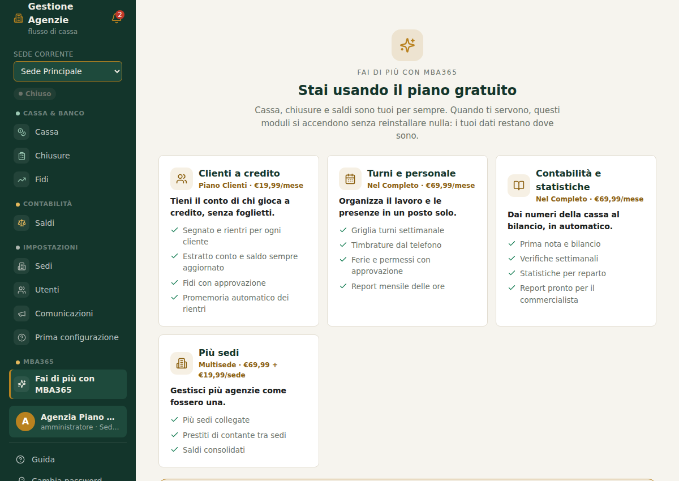Click the Chiusure clipboard icon
The width and height of the screenshot is (679, 481).
coord(22,156)
